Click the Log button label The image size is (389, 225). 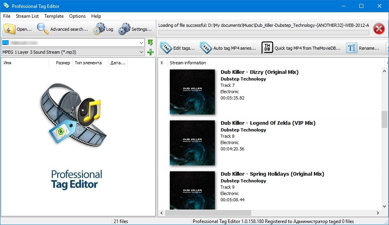(x=110, y=29)
